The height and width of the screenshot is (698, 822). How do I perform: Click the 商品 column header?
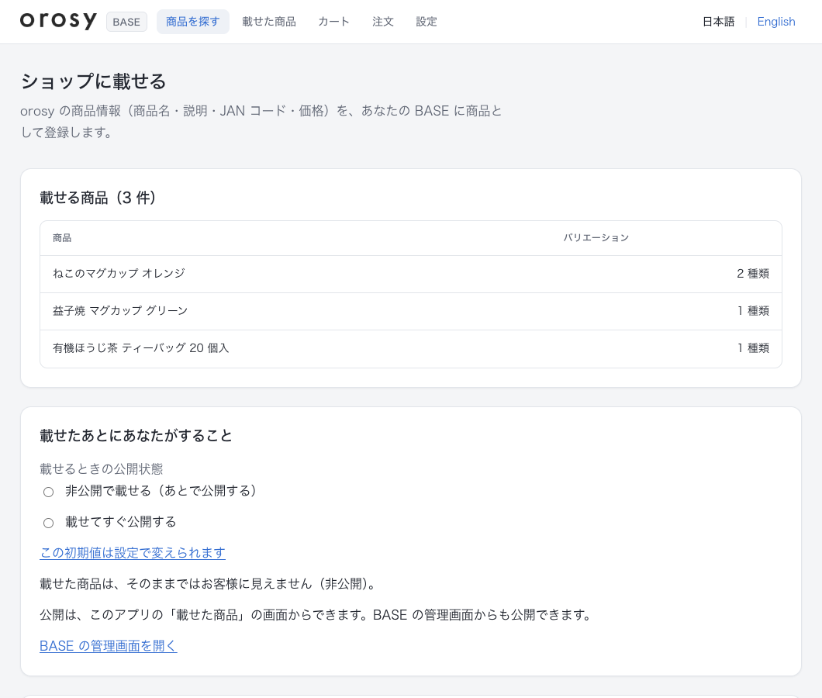coord(62,238)
